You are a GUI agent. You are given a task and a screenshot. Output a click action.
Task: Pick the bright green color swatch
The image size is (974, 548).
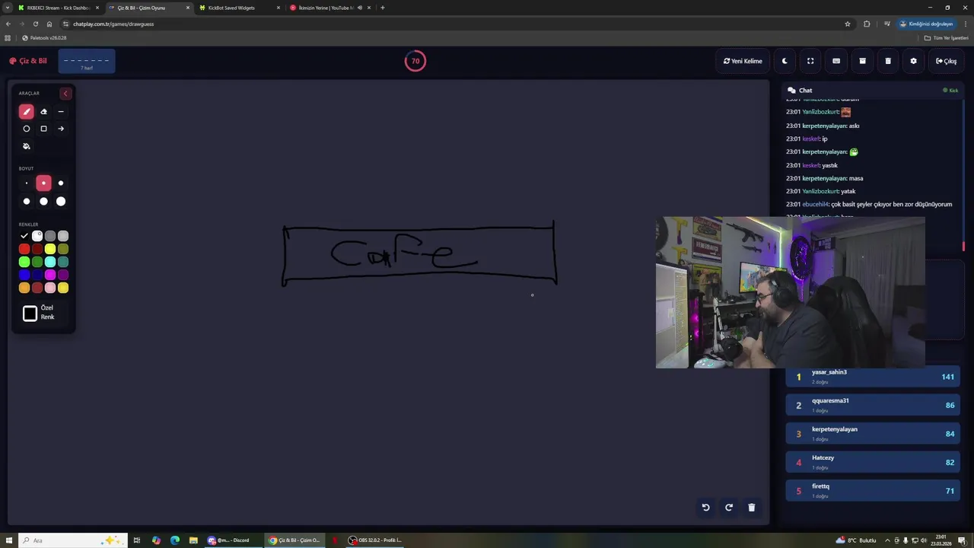[x=24, y=262]
